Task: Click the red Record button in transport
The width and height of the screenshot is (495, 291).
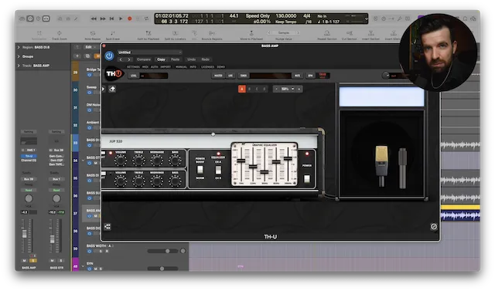Action: tap(129, 19)
